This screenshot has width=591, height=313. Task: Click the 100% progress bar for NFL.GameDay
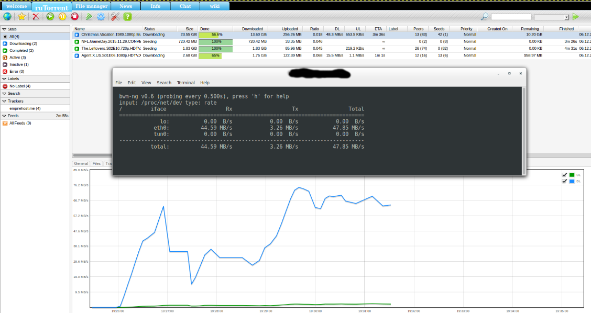[215, 42]
